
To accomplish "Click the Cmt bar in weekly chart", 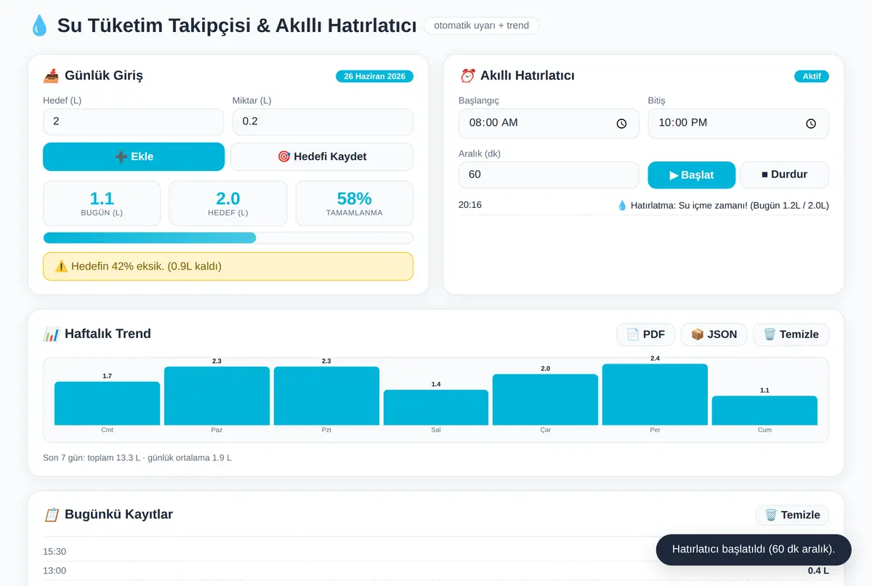I will pos(107,404).
